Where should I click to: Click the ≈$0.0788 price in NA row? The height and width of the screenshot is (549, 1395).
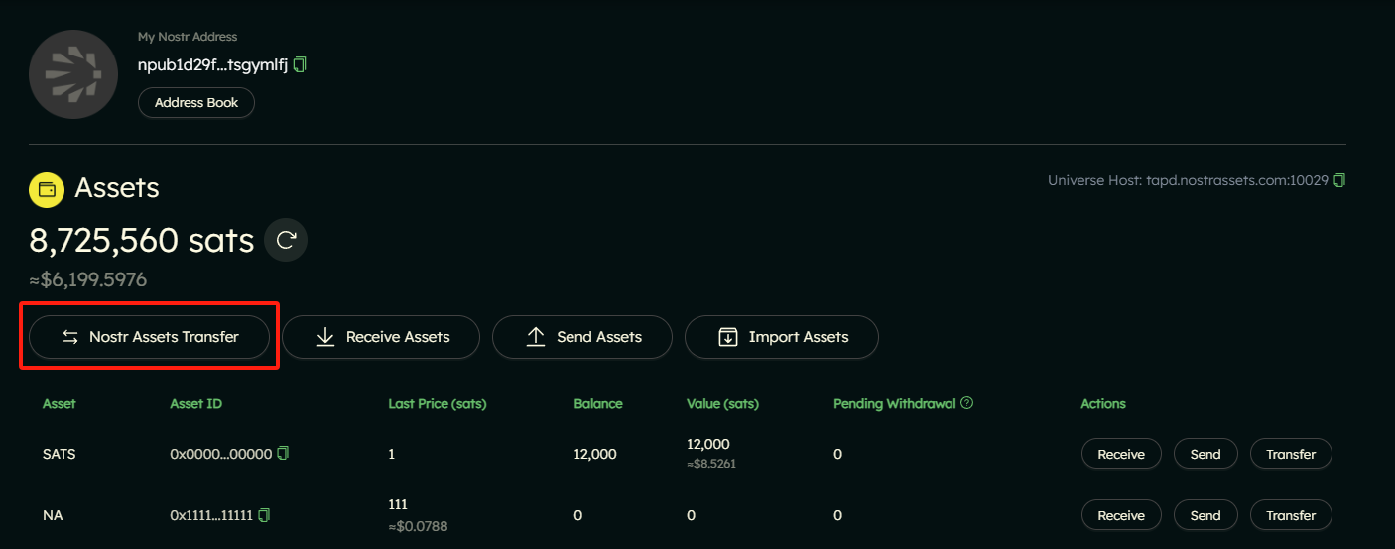[x=418, y=526]
